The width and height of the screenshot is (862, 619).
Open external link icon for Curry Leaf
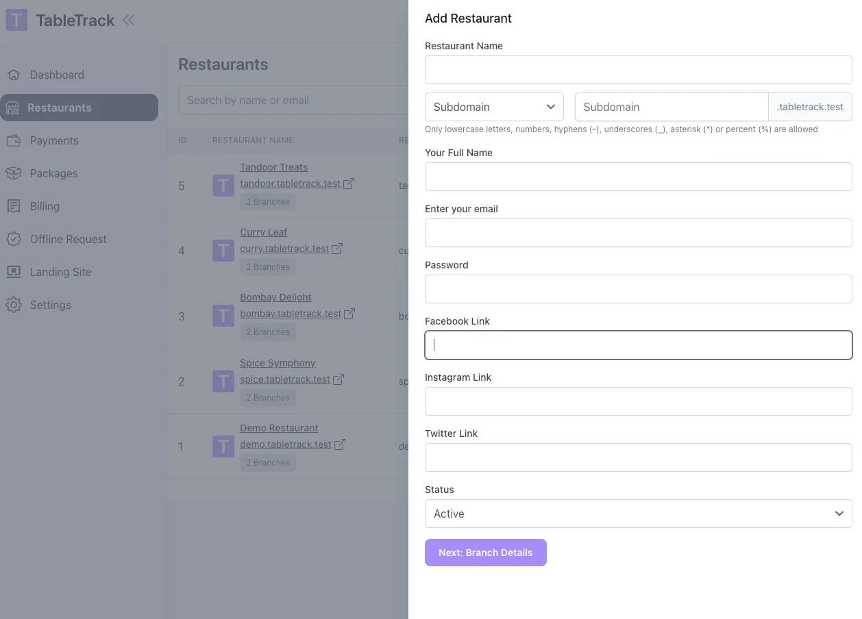tap(337, 249)
